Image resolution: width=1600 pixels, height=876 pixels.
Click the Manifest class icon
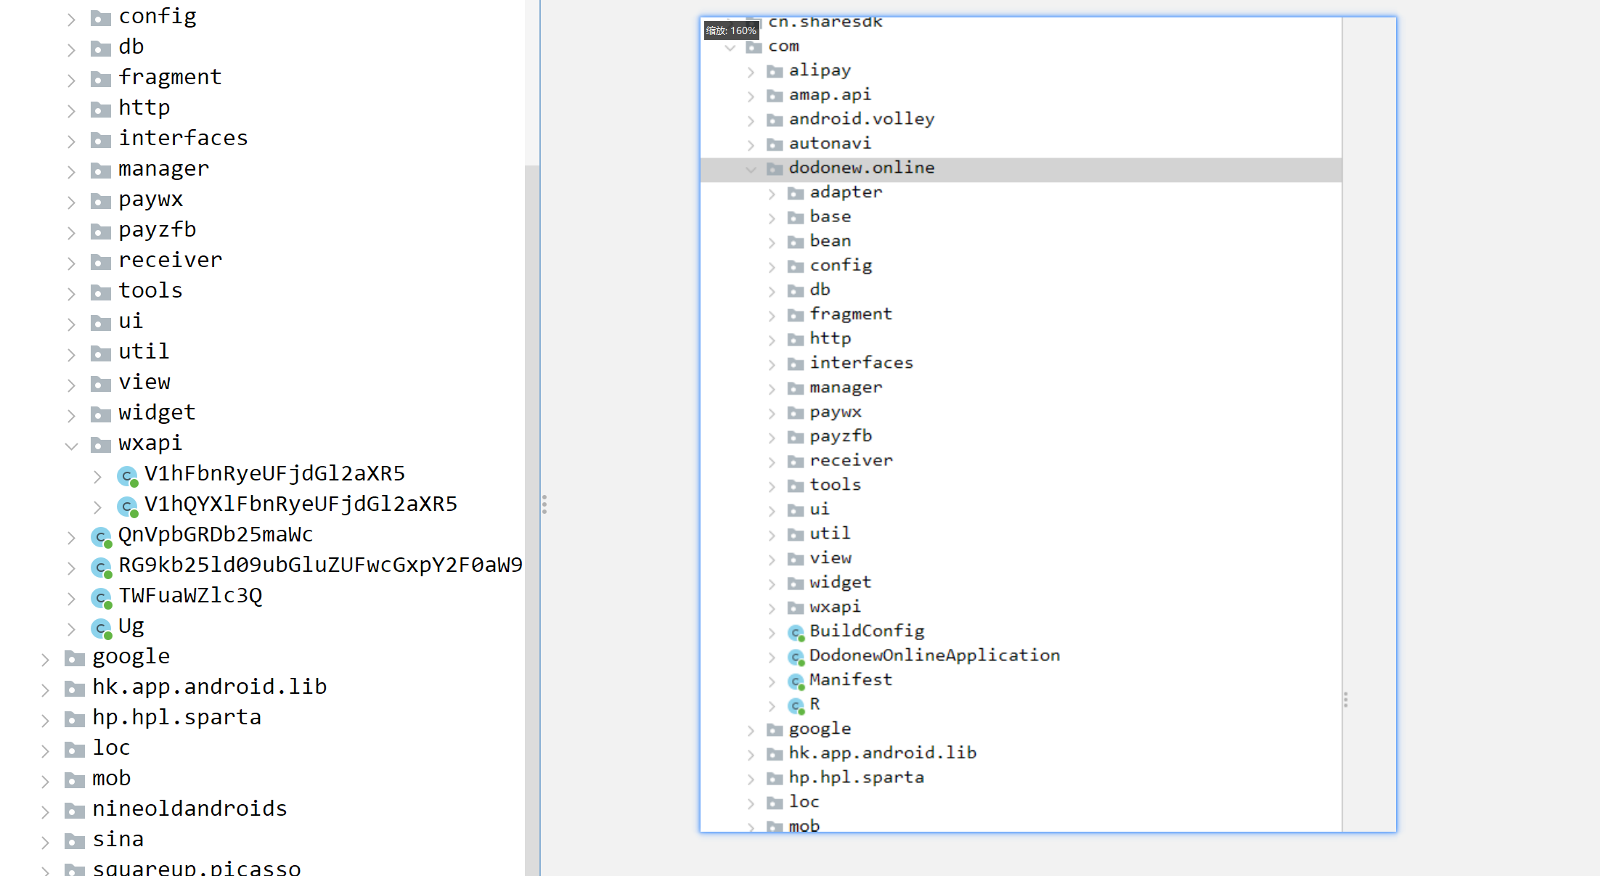coord(796,681)
